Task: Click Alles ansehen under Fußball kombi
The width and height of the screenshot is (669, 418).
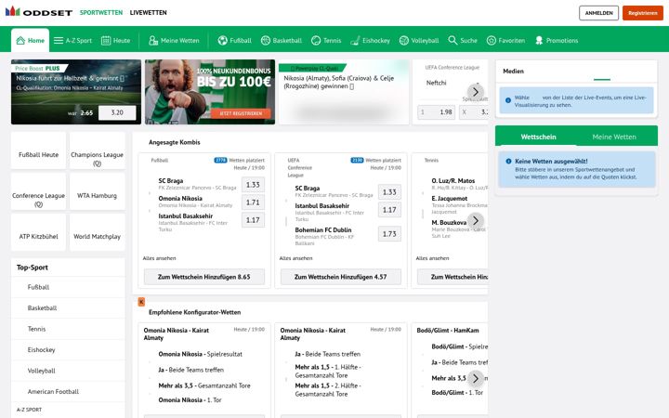Action: 159,258
